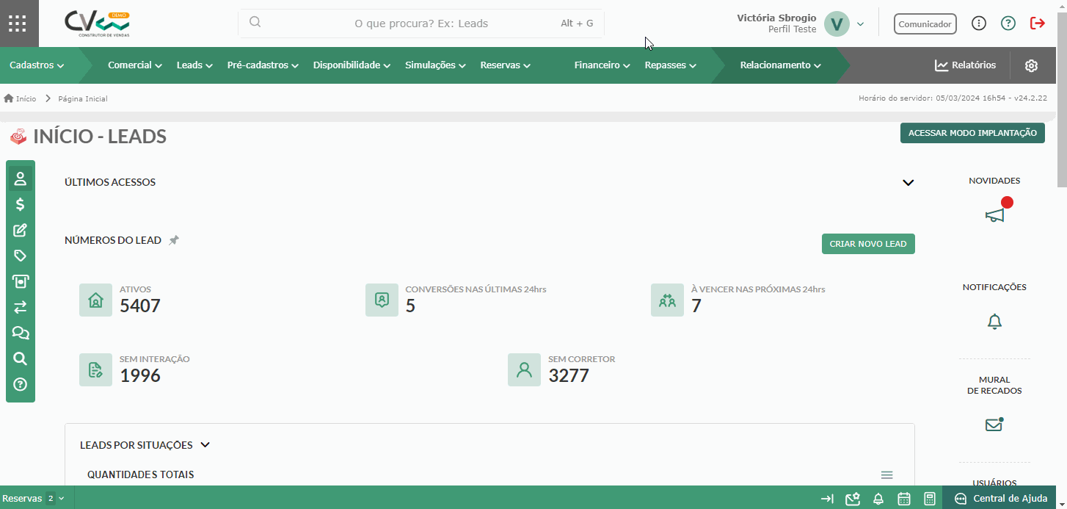
Task: Open the user profile dropdown arrow
Action: point(860,24)
